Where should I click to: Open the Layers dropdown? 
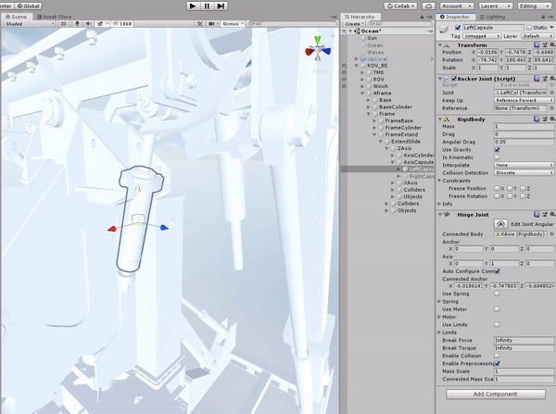[496, 6]
